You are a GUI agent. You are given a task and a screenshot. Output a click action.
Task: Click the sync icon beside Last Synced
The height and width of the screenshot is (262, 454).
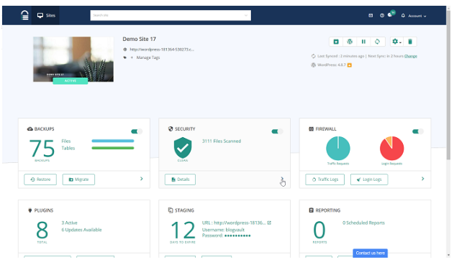tap(313, 56)
